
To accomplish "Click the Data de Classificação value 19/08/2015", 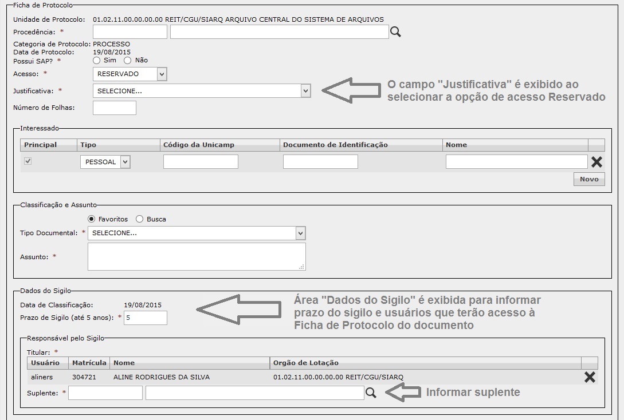I will tap(143, 305).
